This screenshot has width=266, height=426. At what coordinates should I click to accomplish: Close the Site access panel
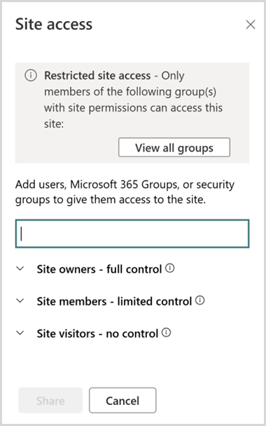coord(251,25)
